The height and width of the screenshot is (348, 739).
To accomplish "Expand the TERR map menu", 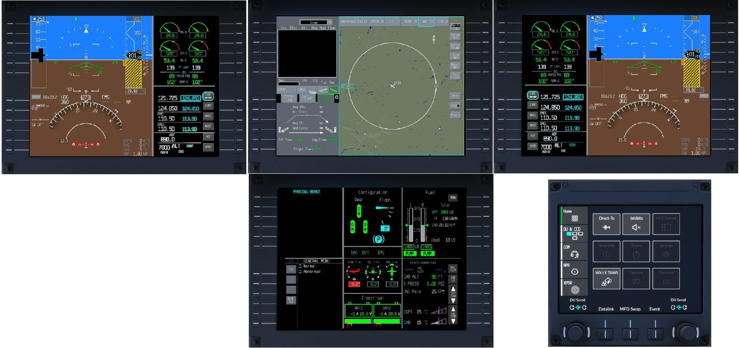I will (x=410, y=22).
